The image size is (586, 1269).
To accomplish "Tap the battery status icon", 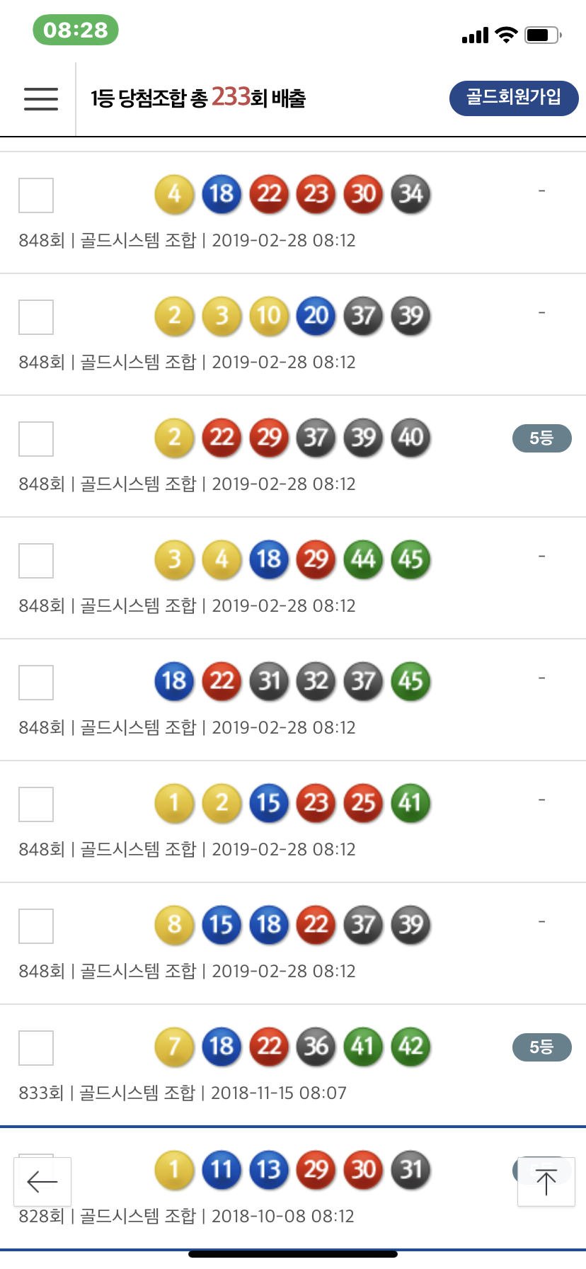I will [x=543, y=35].
